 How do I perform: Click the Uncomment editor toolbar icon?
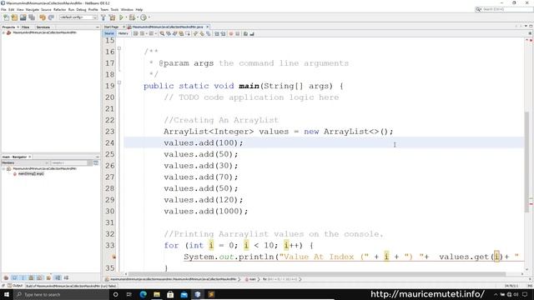[x=252, y=33]
